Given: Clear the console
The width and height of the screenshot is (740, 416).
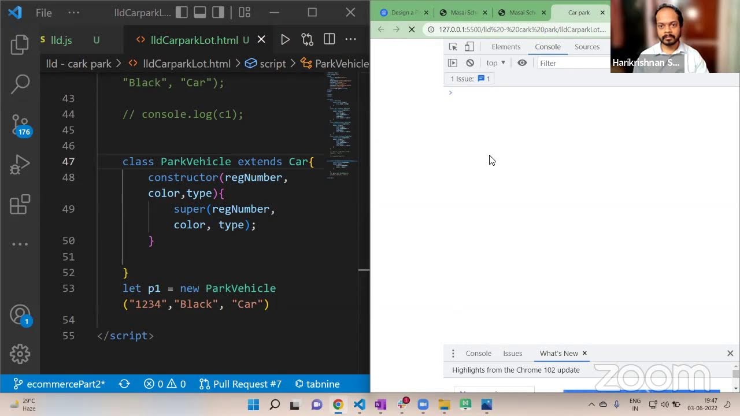Looking at the screenshot, I should pyautogui.click(x=470, y=63).
